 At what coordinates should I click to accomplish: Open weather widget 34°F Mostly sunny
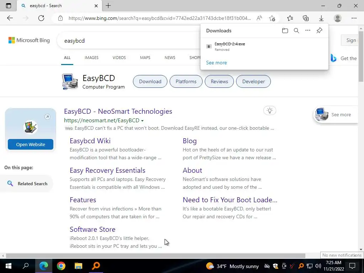coord(232,266)
